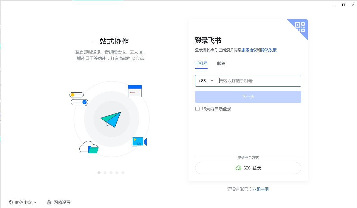This screenshot has width=357, height=208.
Task: Select the third carousel dot indicator
Action: (111, 172)
